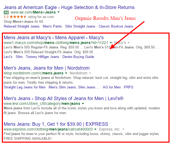Open Tommy Hilfiger Jeans sitelink
The width and height of the screenshot is (173, 144).
click(43, 57)
